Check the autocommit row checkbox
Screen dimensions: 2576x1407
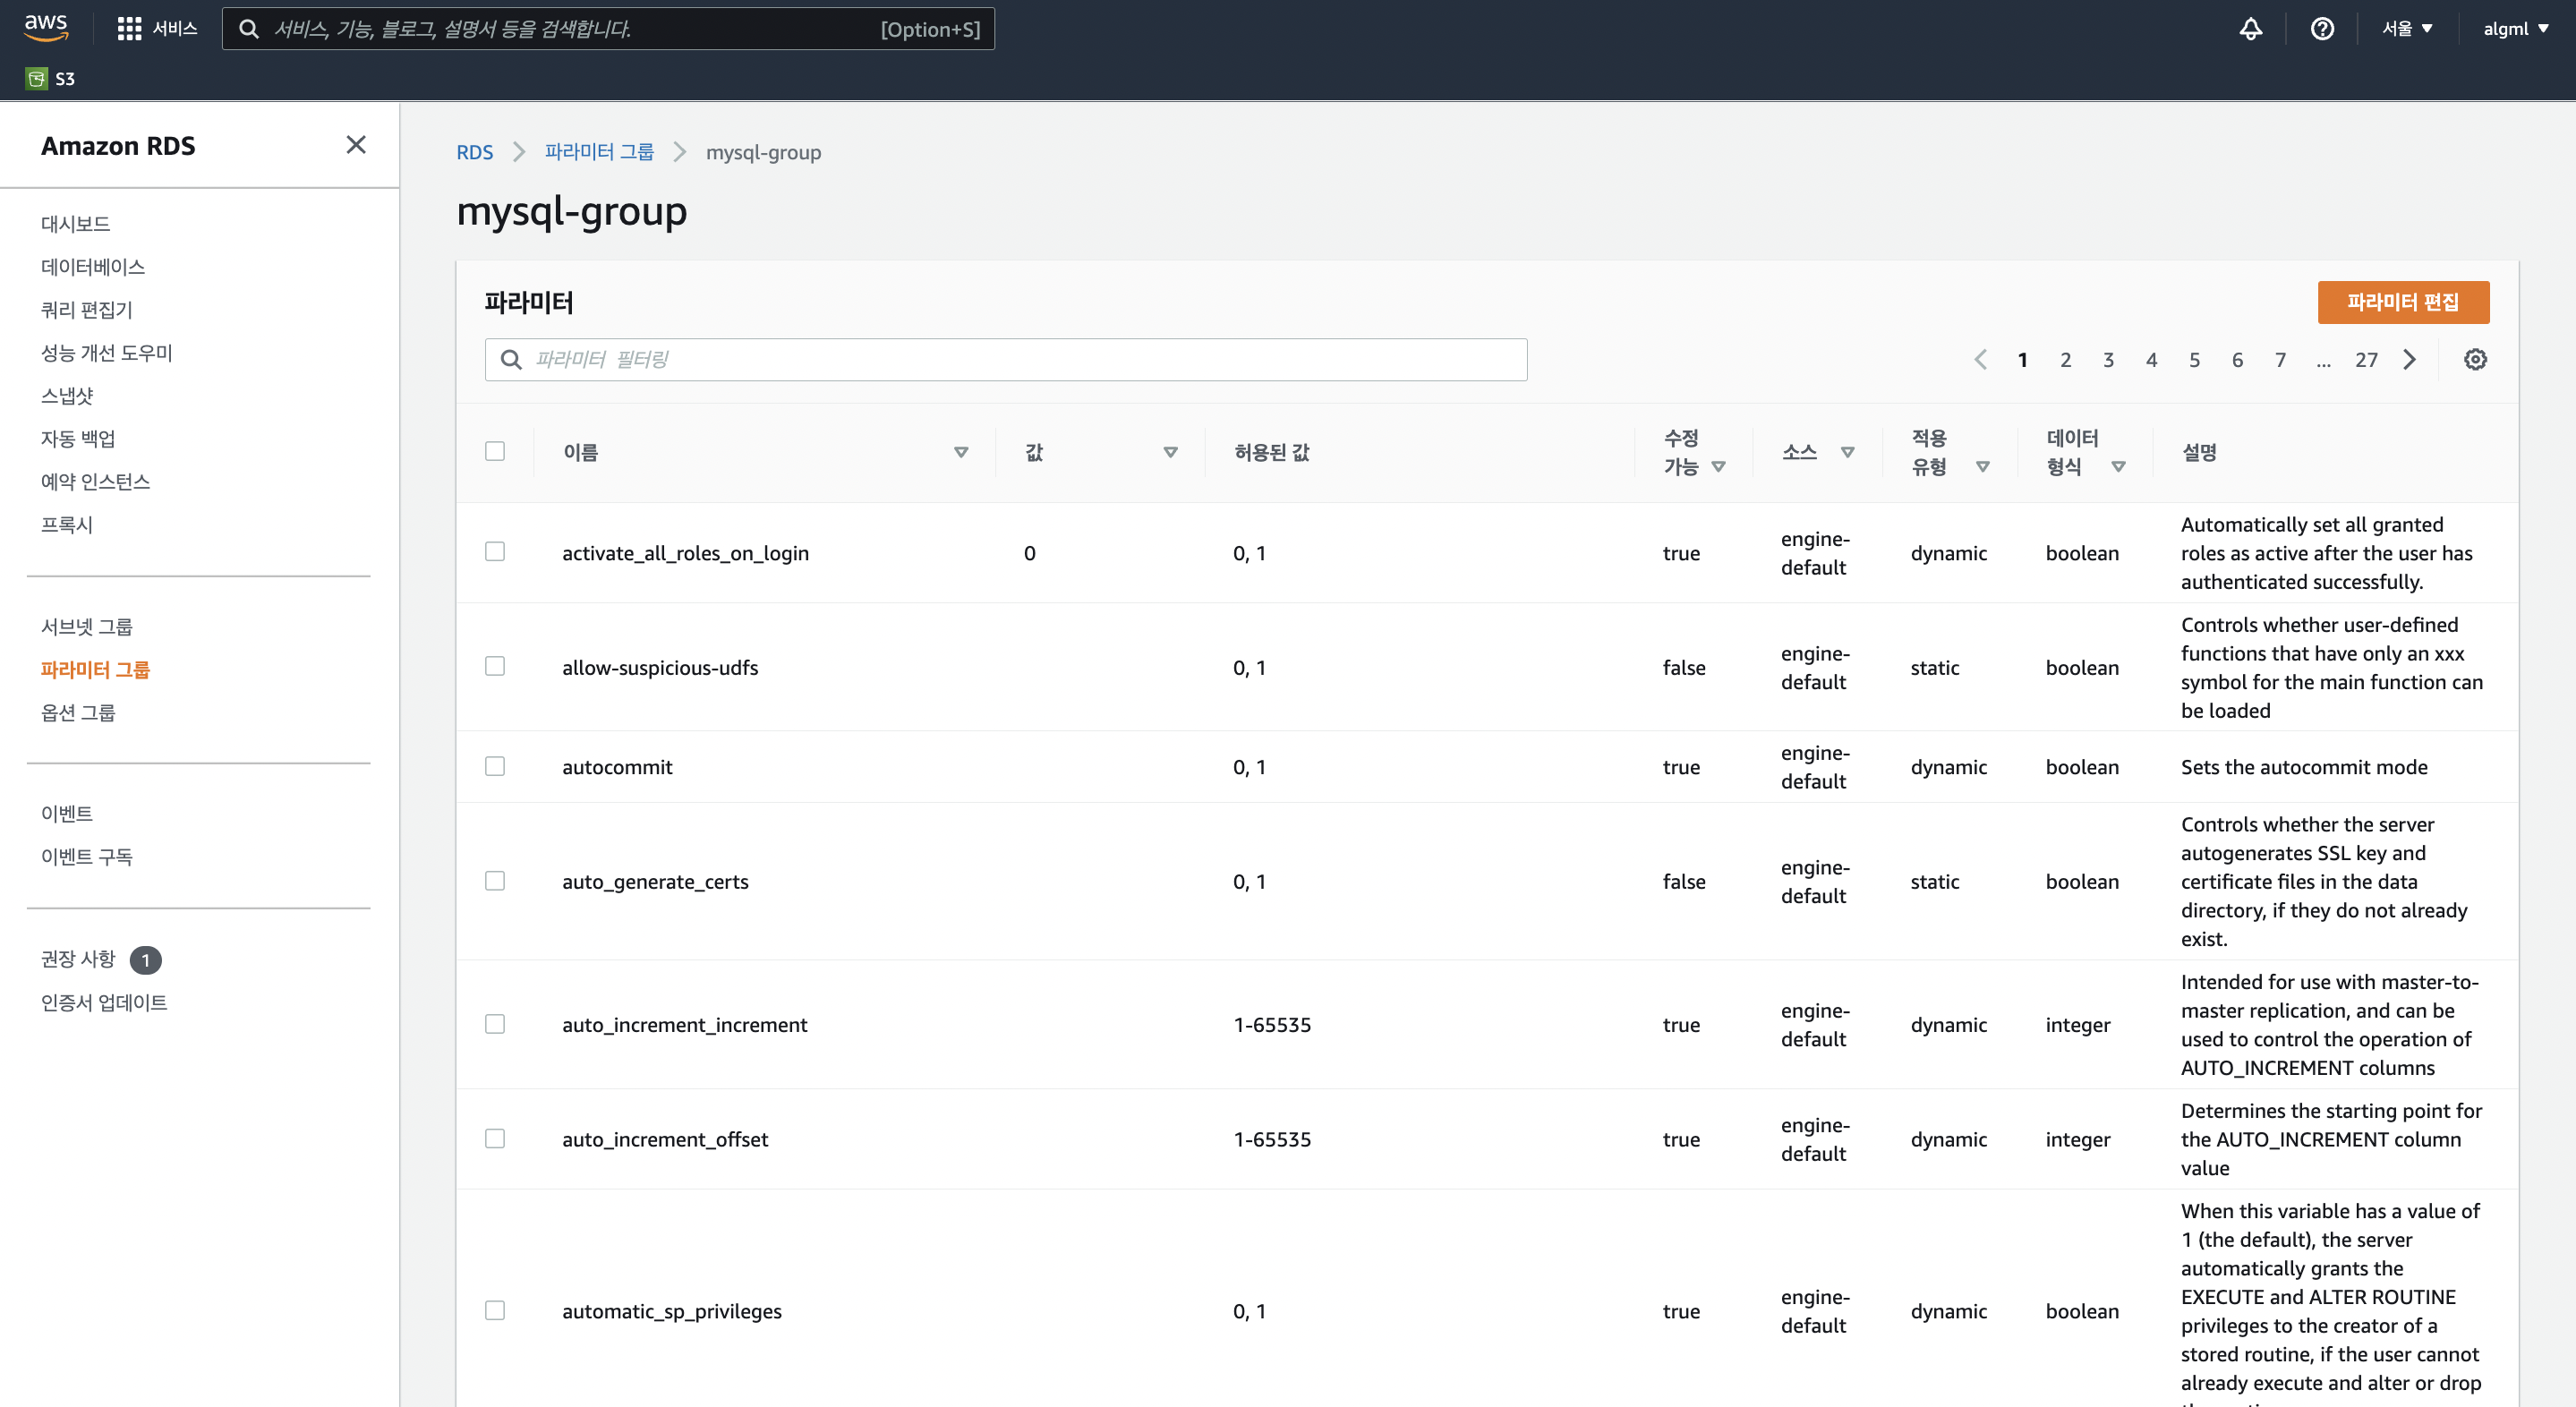495,766
